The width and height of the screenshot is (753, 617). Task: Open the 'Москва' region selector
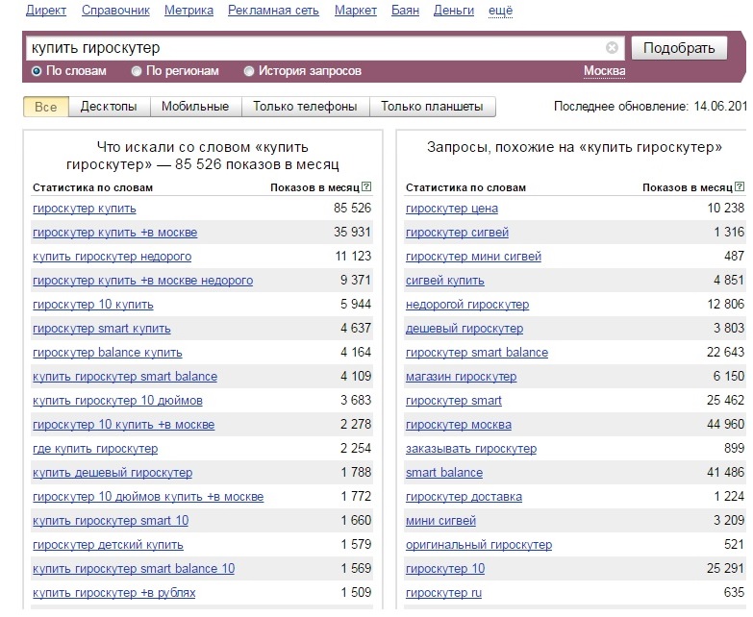pyautogui.click(x=604, y=72)
